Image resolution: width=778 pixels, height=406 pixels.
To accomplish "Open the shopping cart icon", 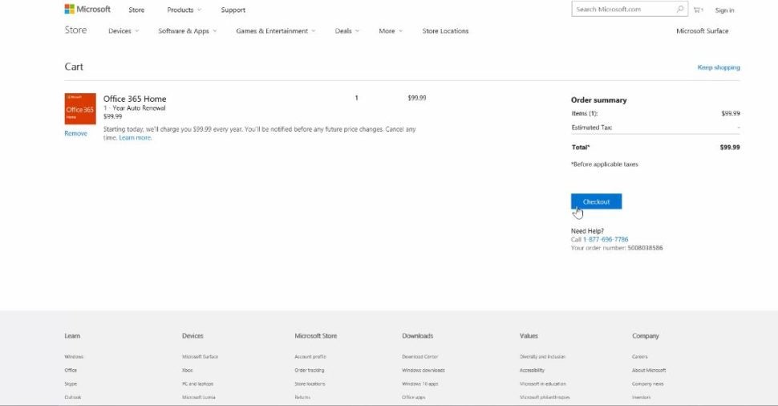I will tap(698, 10).
